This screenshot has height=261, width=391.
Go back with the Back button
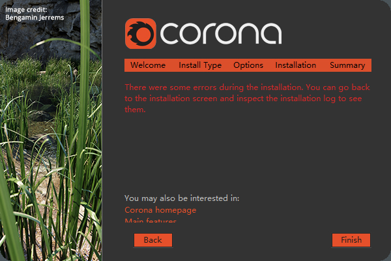click(153, 240)
